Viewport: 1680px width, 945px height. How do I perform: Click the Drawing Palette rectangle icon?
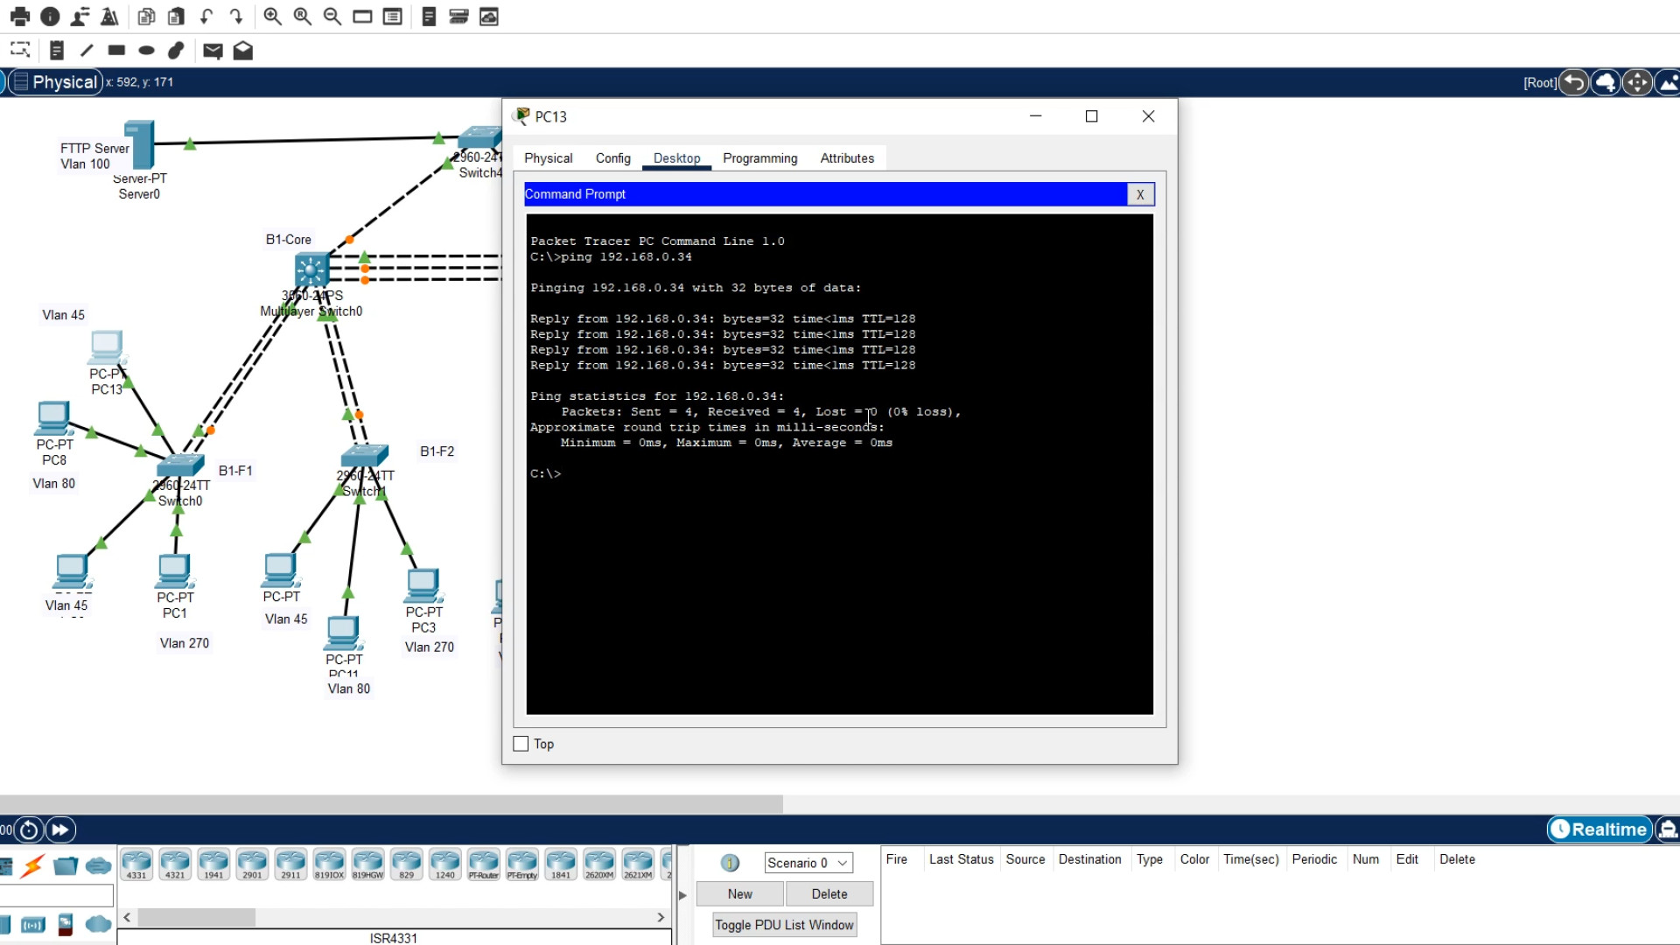point(362,17)
